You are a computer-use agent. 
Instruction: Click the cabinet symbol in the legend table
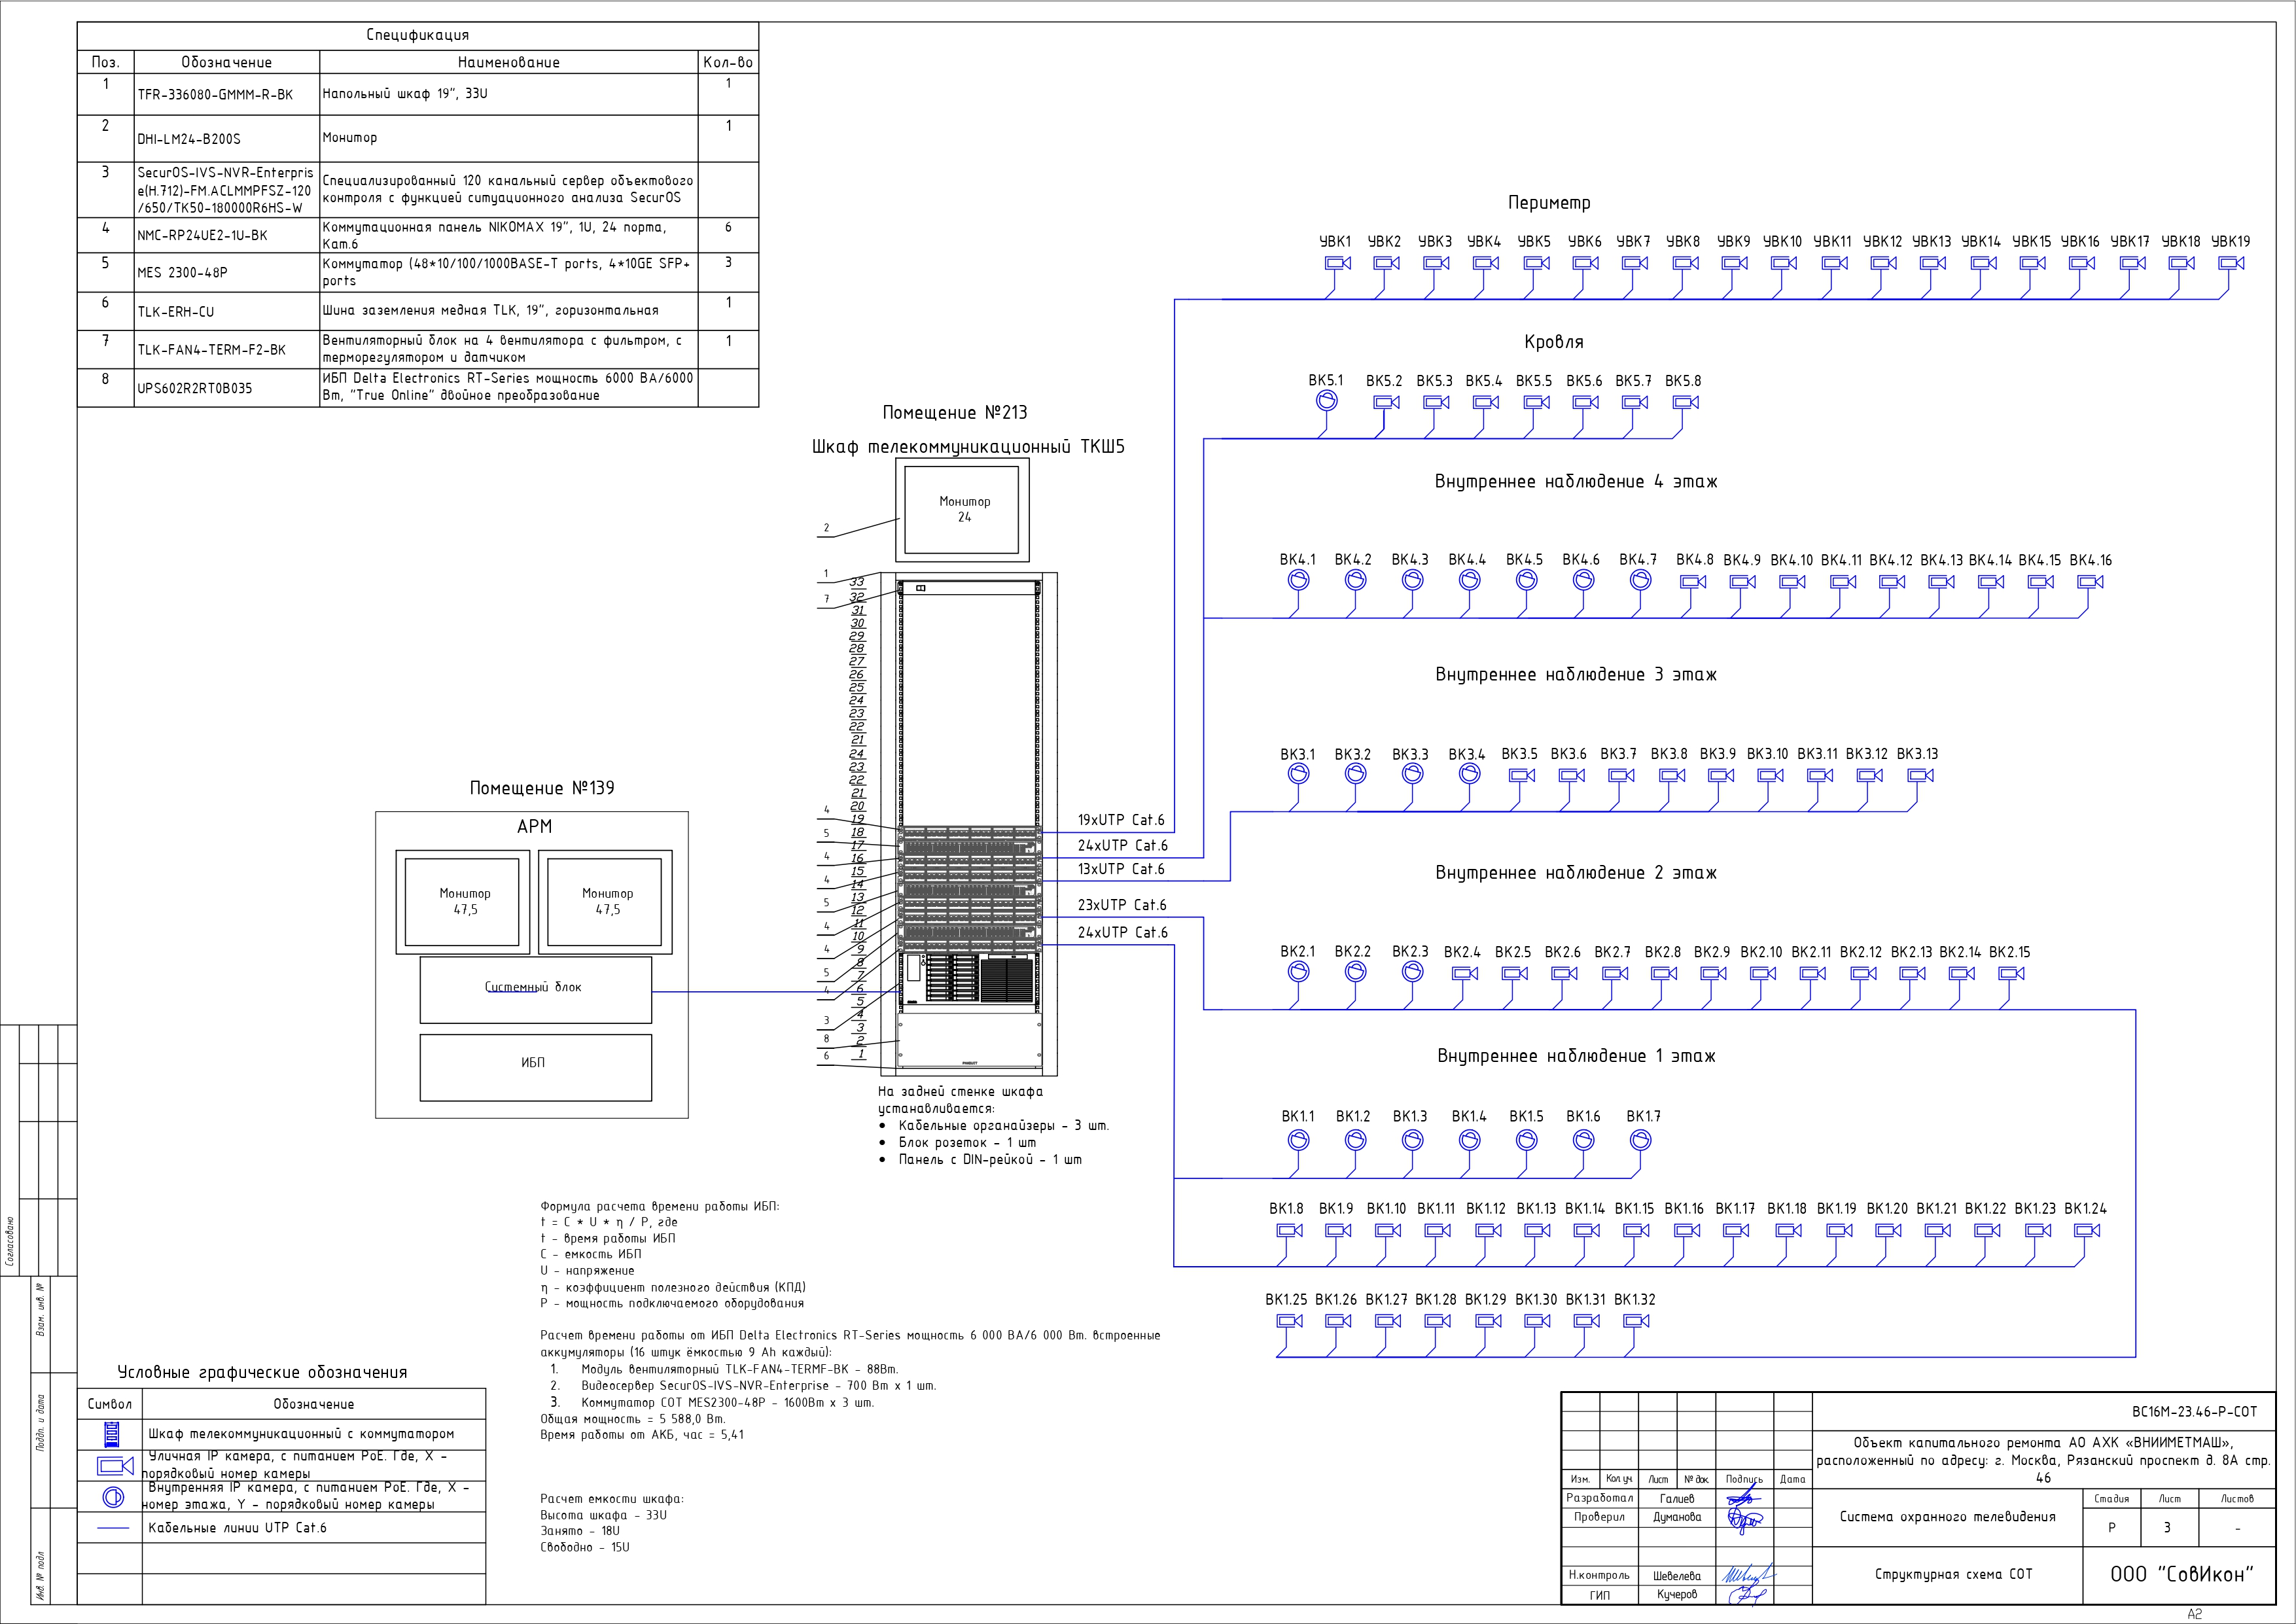(113, 1435)
